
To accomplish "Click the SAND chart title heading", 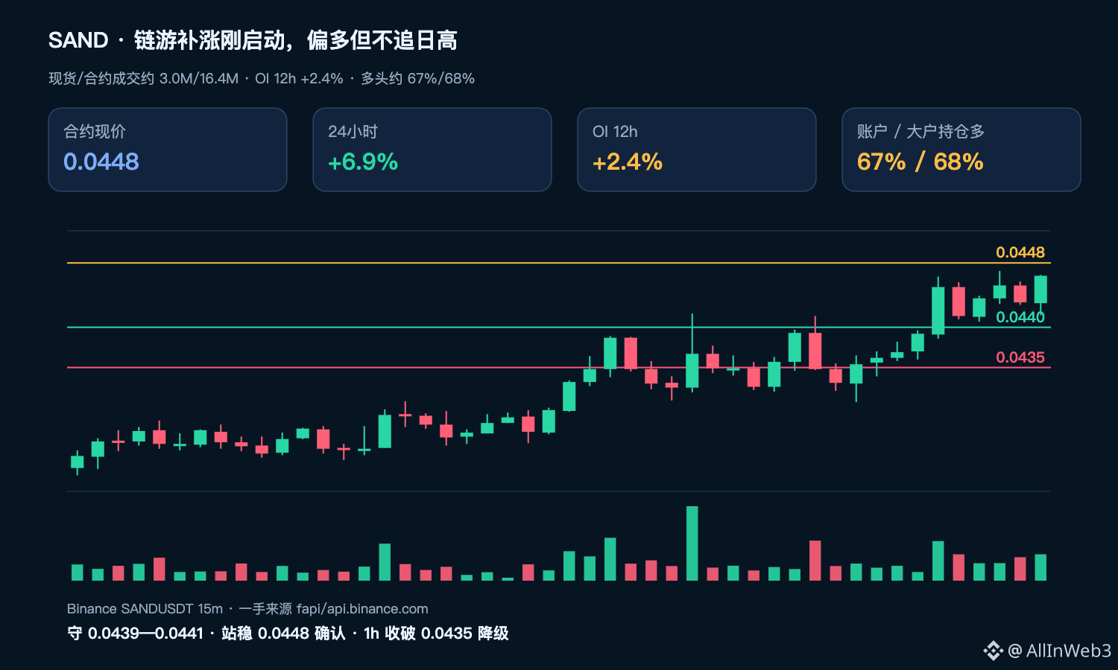I will tap(253, 40).
